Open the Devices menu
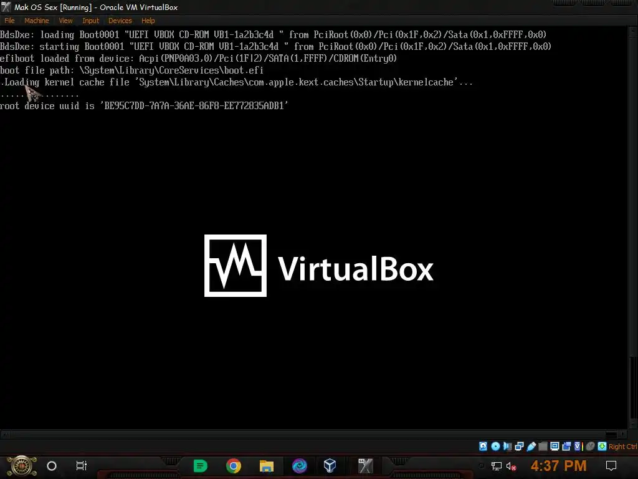The width and height of the screenshot is (638, 479). (120, 21)
